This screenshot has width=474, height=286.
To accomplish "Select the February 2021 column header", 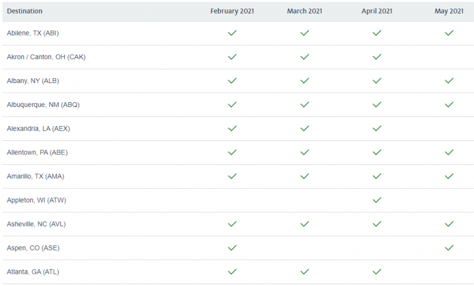I will click(232, 11).
